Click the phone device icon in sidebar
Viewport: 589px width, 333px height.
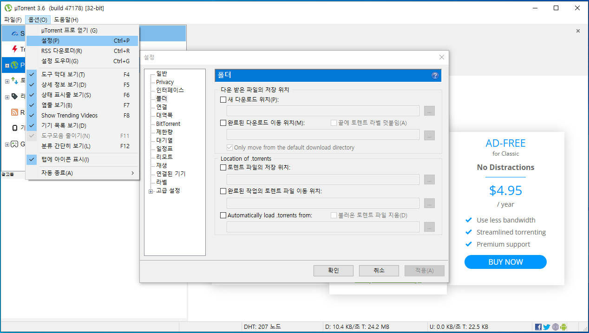pos(15,128)
